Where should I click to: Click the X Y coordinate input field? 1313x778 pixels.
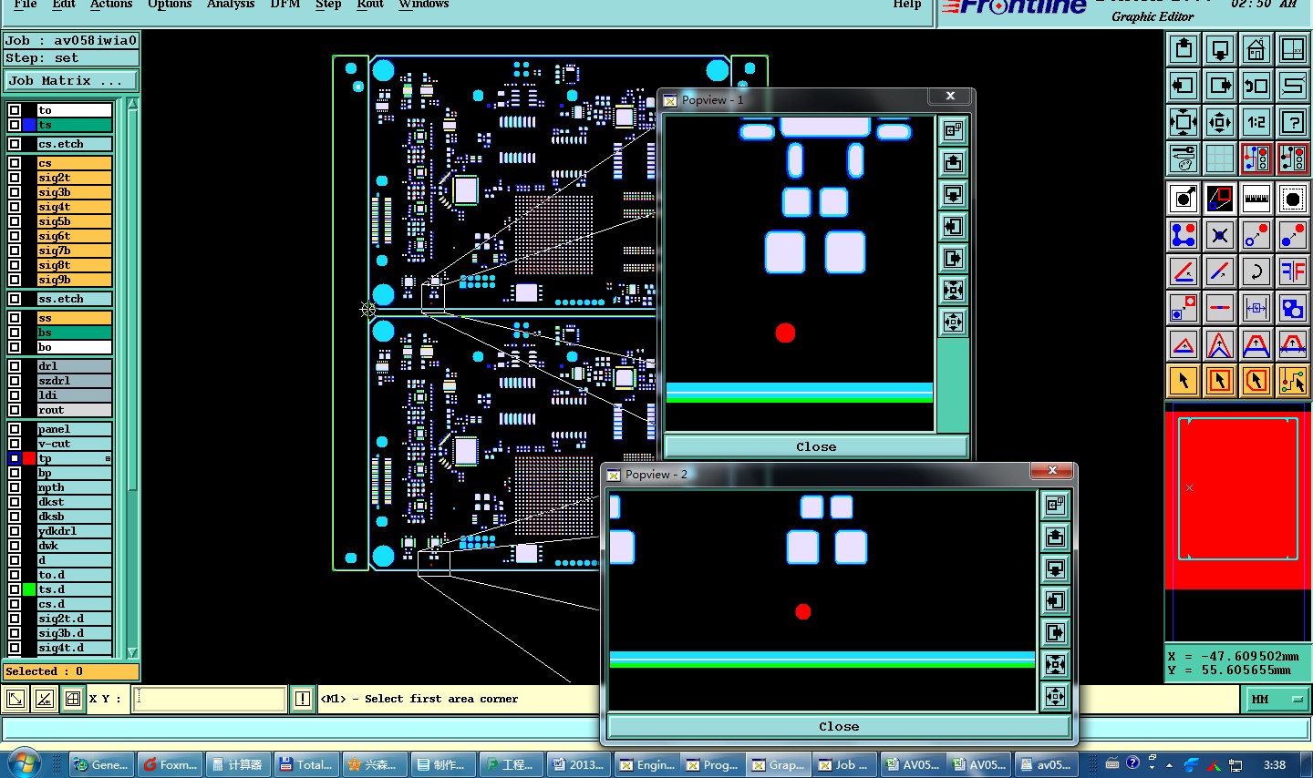(x=210, y=699)
